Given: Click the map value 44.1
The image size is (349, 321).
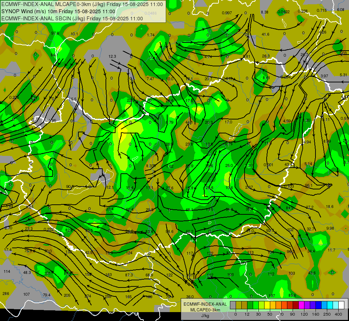Looking at the screenshot, I should pos(189,122).
